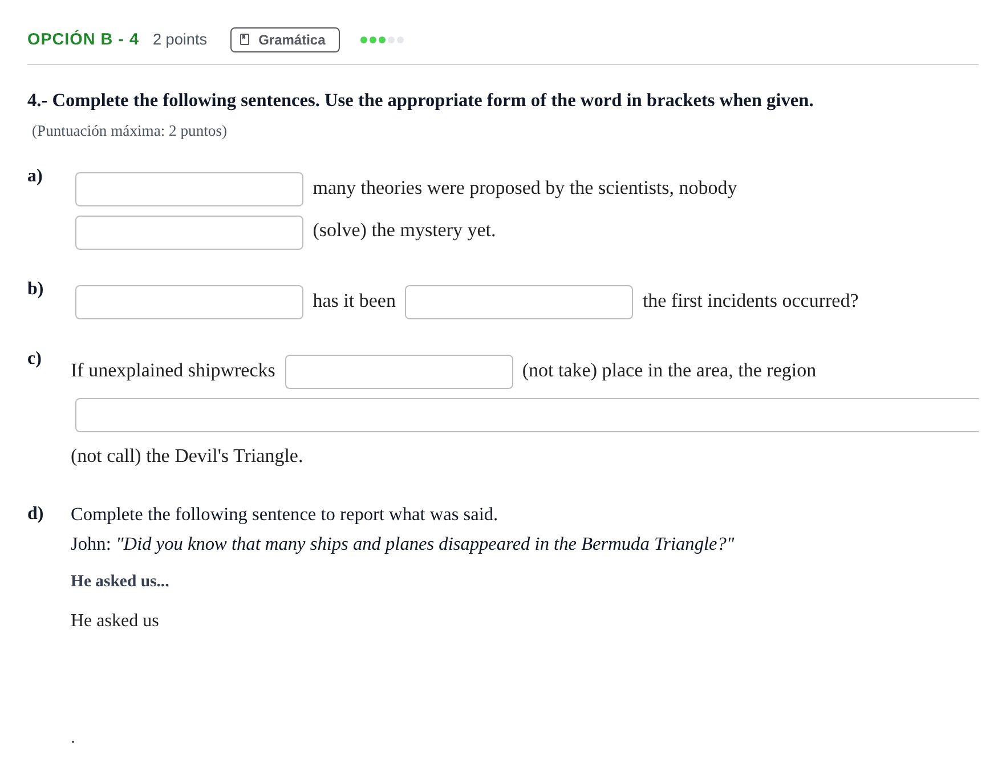
Task: Click 'the first incidents occurred?' text
Action: [x=751, y=301]
